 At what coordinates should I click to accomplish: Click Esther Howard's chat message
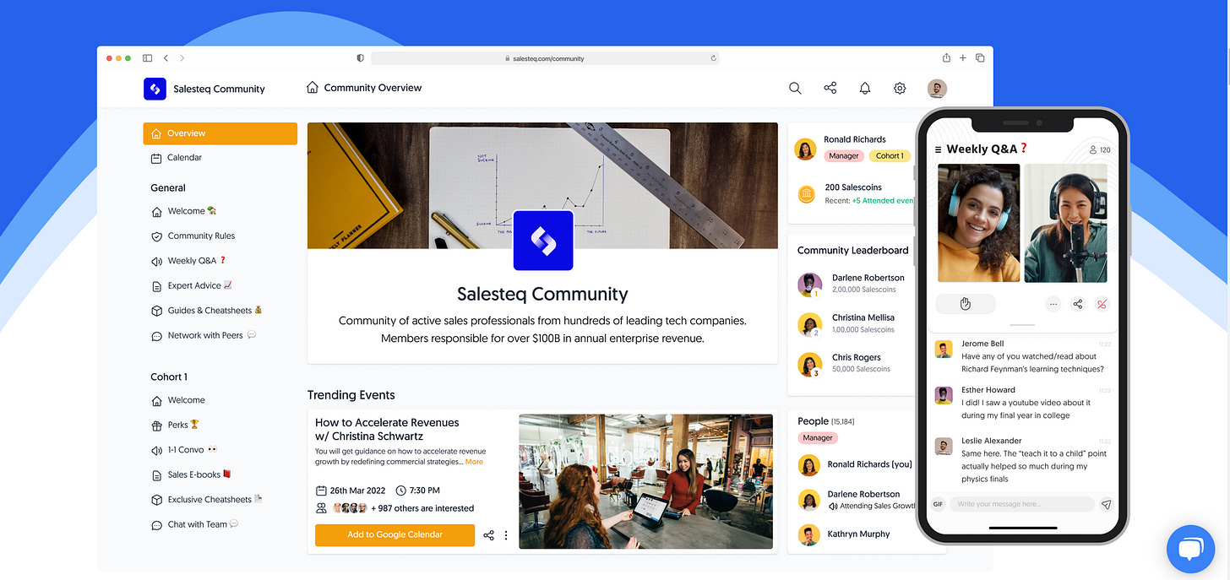pyautogui.click(x=1024, y=403)
